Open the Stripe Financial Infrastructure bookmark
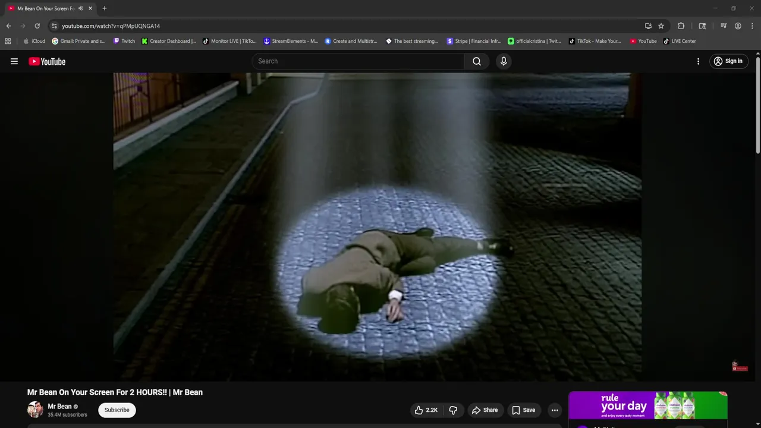This screenshot has width=761, height=428. [x=474, y=41]
